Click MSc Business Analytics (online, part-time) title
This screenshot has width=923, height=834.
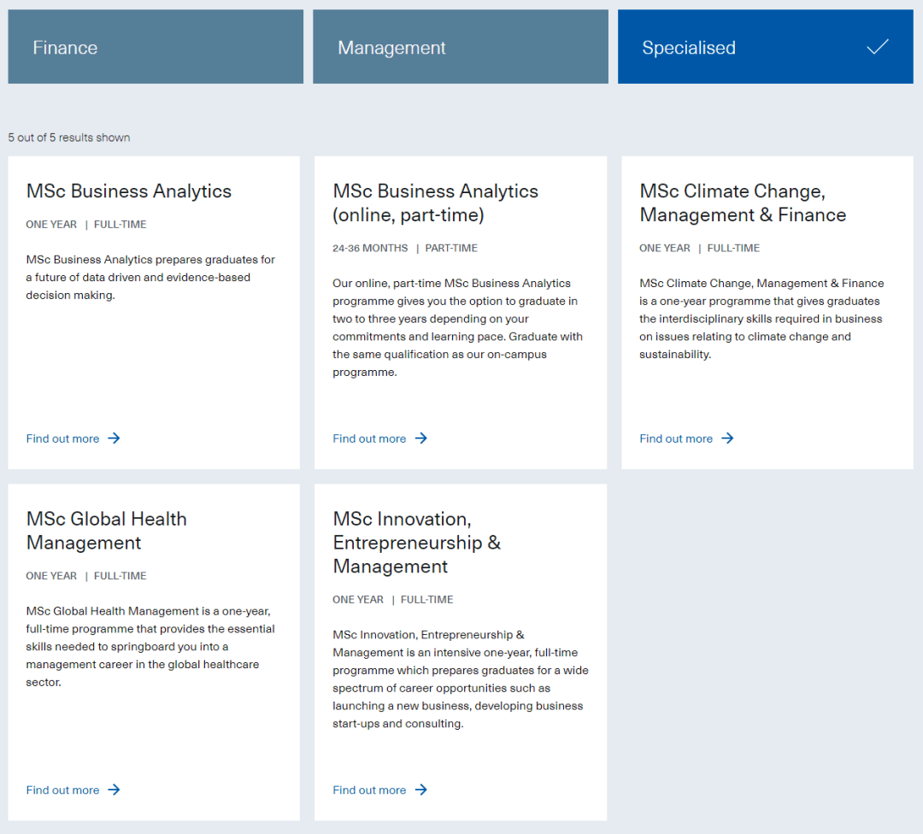coord(435,203)
